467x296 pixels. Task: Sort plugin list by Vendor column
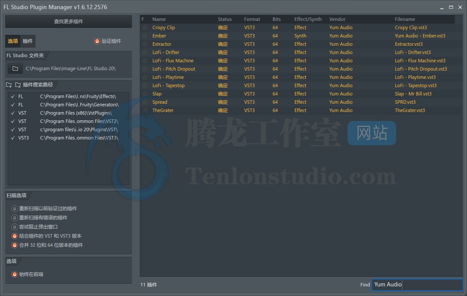coord(337,19)
